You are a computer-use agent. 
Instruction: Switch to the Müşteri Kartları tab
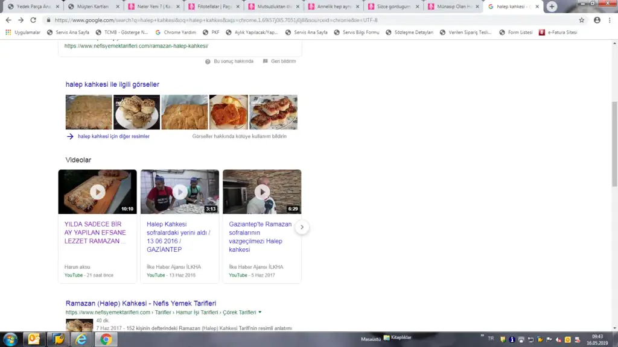[x=92, y=7]
